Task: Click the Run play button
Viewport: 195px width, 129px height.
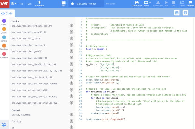Action: pos(166,4)
